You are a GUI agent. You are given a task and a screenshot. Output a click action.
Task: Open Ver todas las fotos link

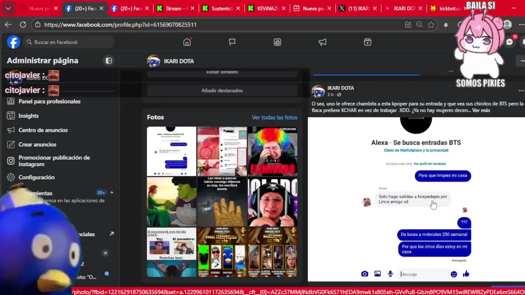pos(274,117)
